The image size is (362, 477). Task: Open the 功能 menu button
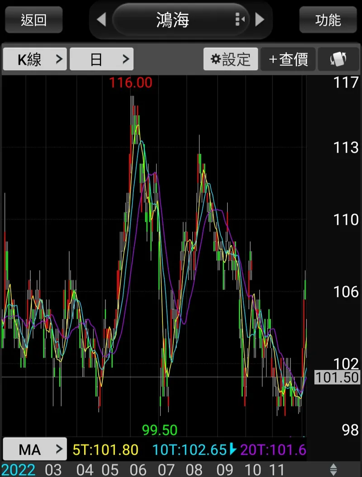328,20
